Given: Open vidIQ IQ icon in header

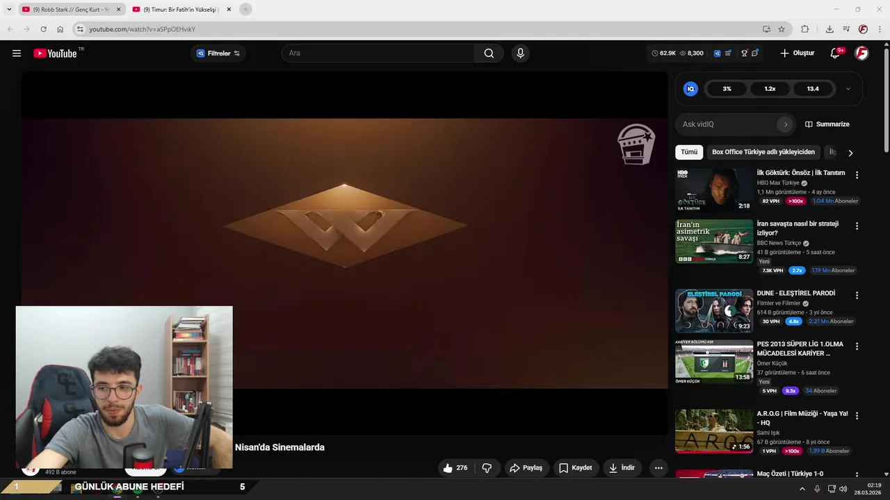Looking at the screenshot, I should 717,53.
